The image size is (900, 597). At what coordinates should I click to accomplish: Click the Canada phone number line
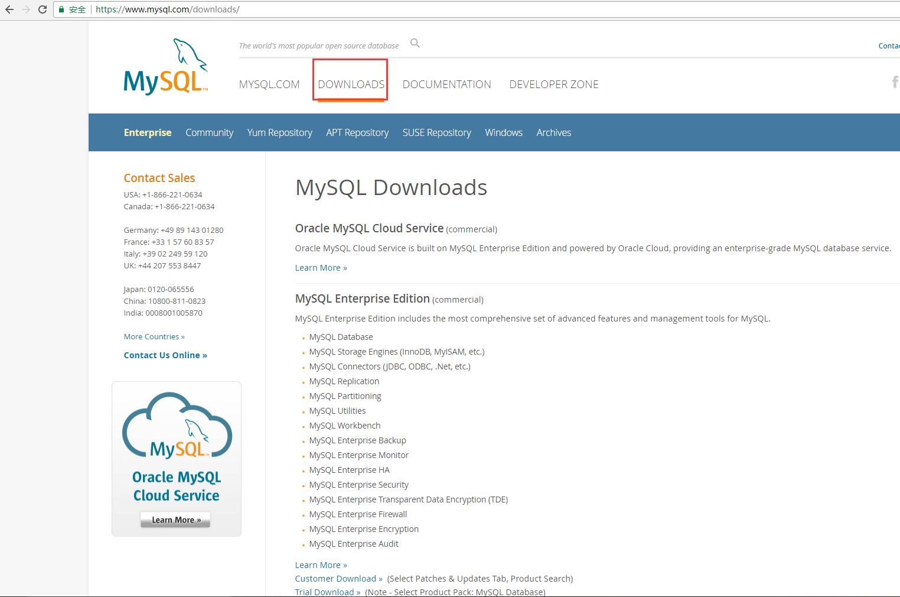click(x=169, y=206)
